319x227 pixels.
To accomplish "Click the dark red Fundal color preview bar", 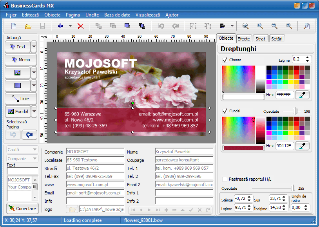I will click(x=243, y=148).
